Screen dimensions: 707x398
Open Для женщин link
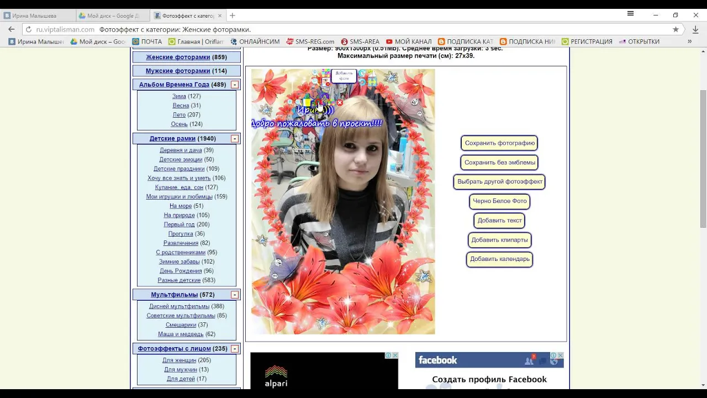(x=179, y=360)
